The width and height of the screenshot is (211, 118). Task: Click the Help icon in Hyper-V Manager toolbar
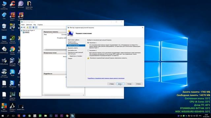[x=33, y=28]
